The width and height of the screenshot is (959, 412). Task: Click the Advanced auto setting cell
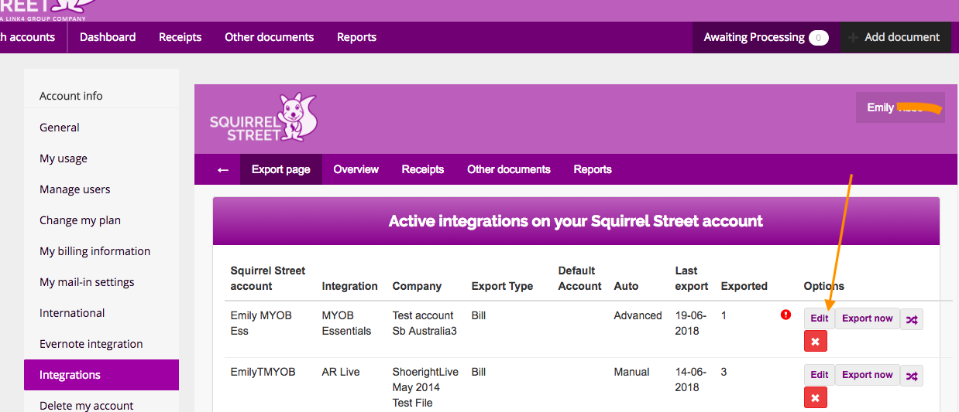(x=638, y=315)
